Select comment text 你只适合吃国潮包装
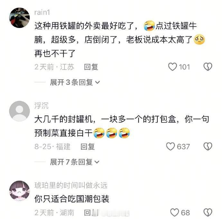The width and height of the screenshot is (222, 219). point(72,199)
